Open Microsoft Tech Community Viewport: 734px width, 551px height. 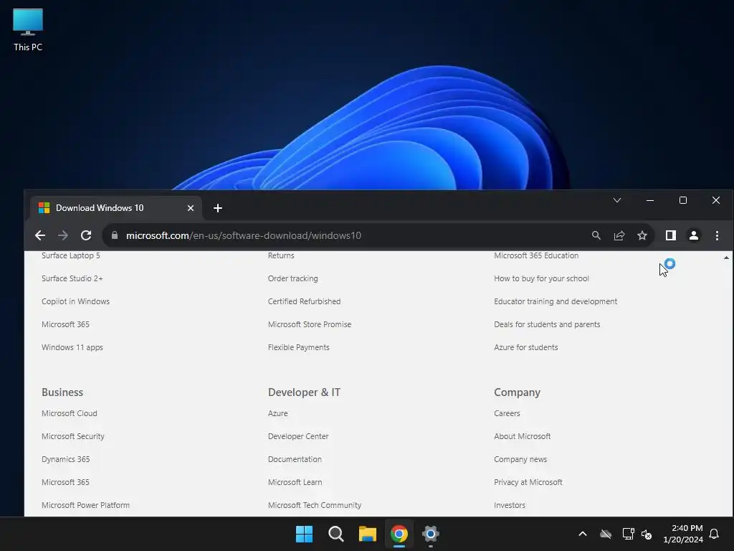(315, 505)
